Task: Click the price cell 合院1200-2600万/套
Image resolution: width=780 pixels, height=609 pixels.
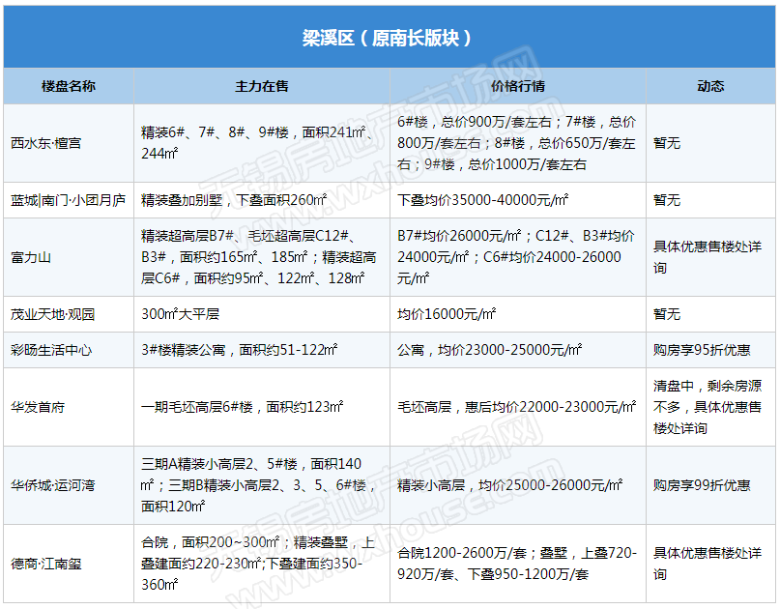Action: tap(516, 564)
